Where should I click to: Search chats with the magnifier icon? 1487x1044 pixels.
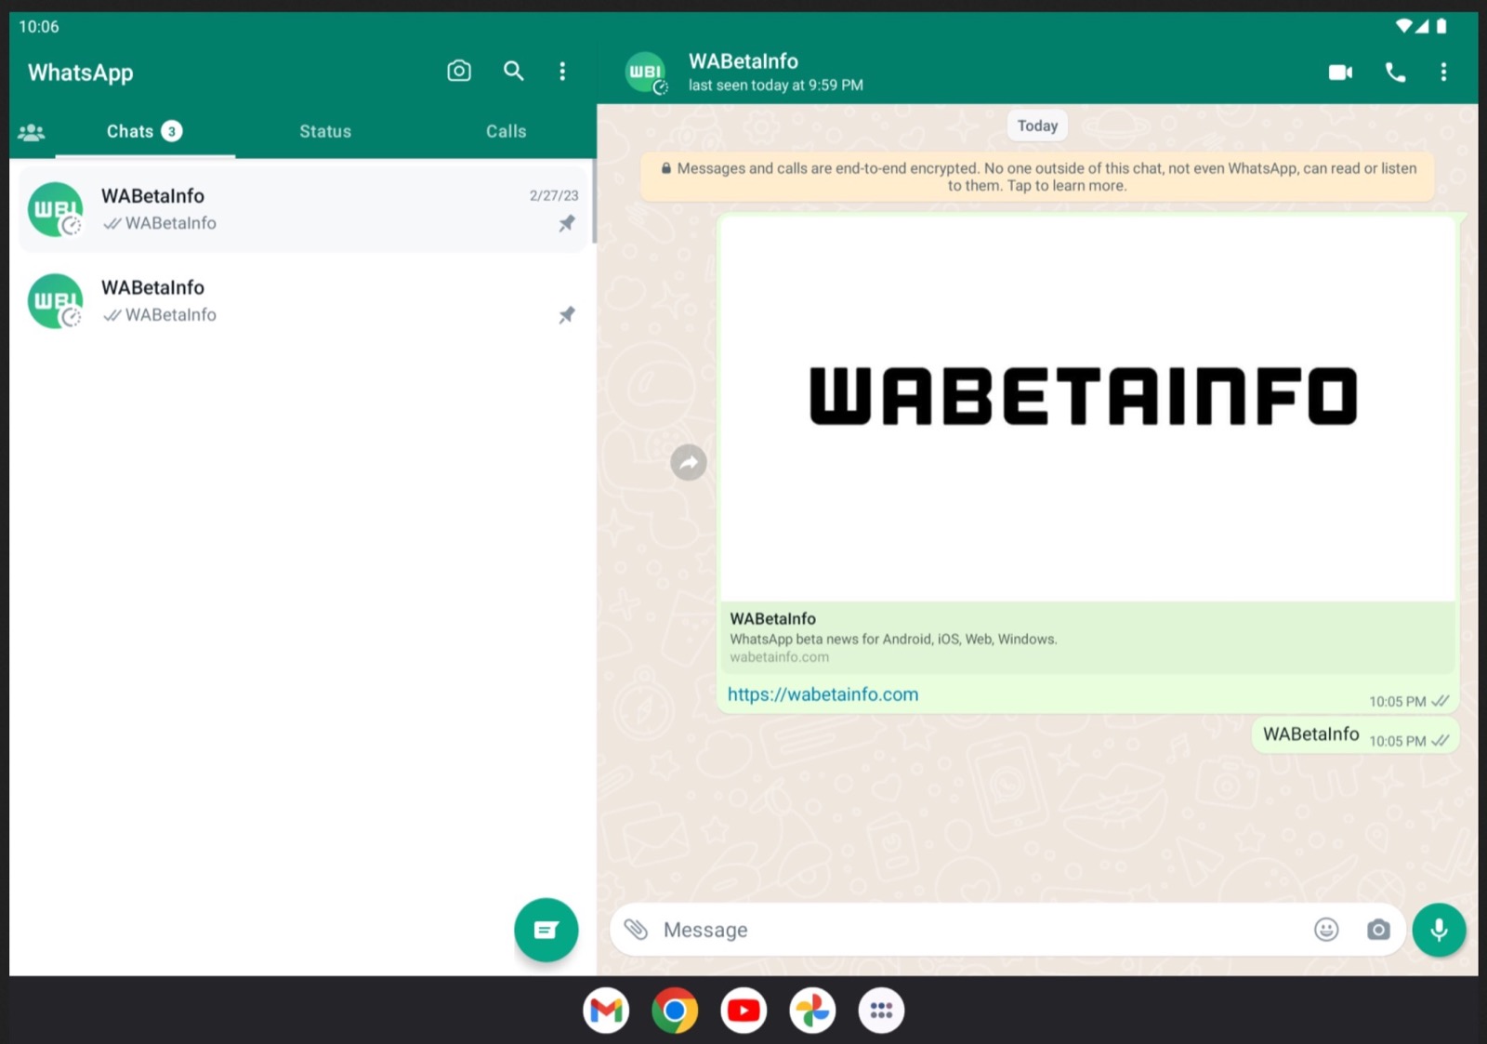(x=513, y=72)
